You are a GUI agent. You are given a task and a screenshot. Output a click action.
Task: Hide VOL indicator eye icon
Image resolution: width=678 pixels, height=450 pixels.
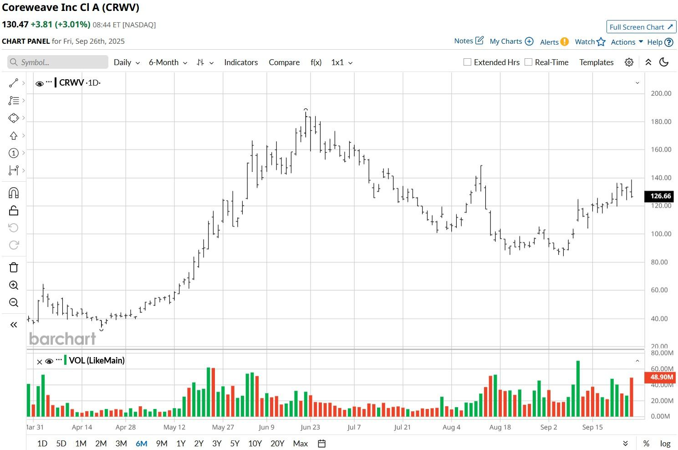[x=49, y=361]
